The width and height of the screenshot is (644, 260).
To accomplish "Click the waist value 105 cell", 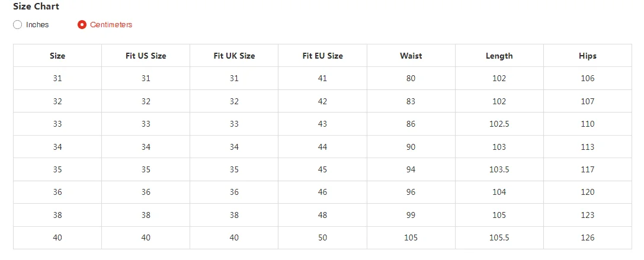I will tap(411, 237).
